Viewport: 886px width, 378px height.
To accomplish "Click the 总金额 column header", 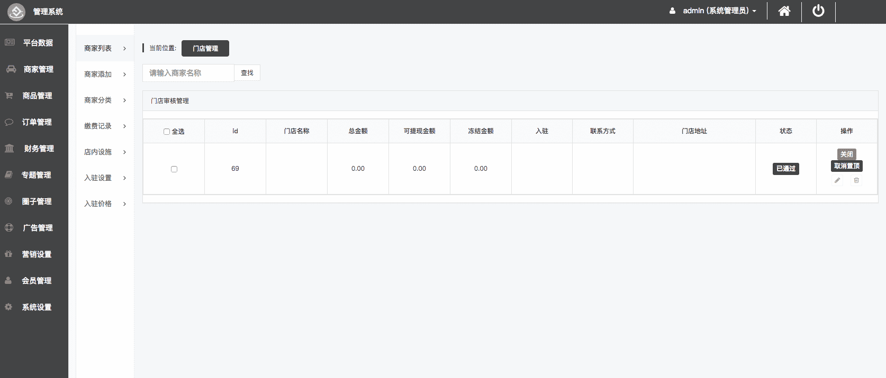I will (x=358, y=131).
